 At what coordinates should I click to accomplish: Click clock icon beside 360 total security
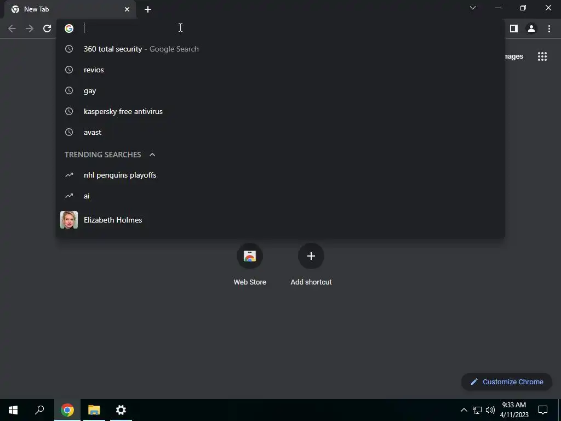coord(69,49)
